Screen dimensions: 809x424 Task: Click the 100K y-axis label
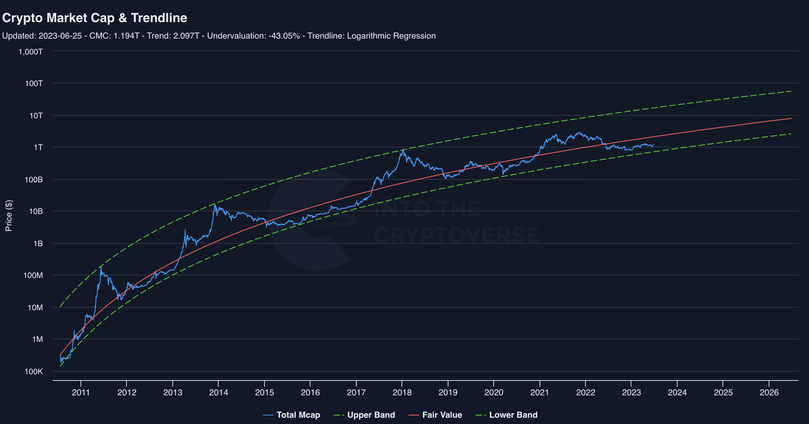click(x=34, y=372)
